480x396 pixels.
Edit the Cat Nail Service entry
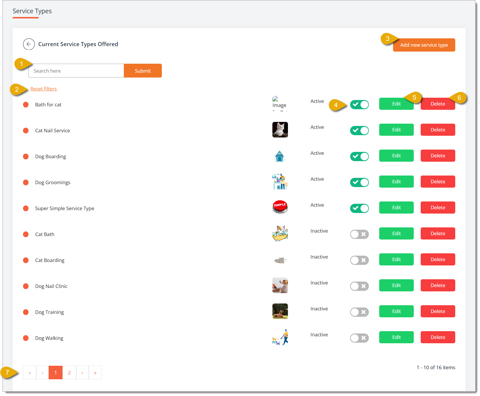pyautogui.click(x=396, y=130)
